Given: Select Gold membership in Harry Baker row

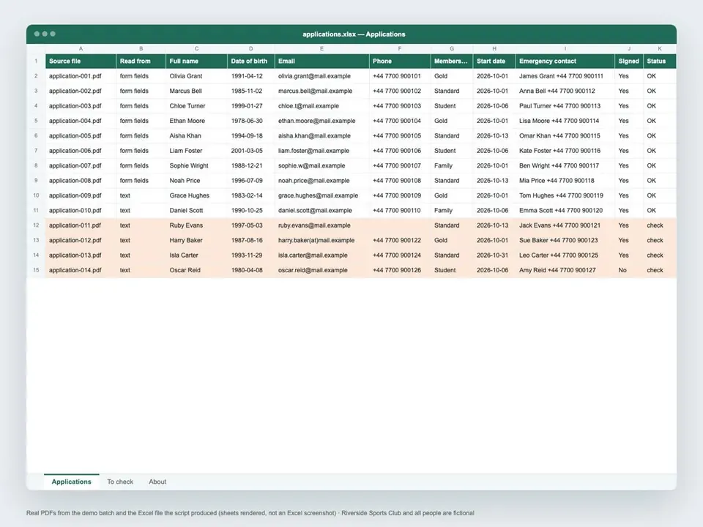Looking at the screenshot, I should tap(452, 240).
